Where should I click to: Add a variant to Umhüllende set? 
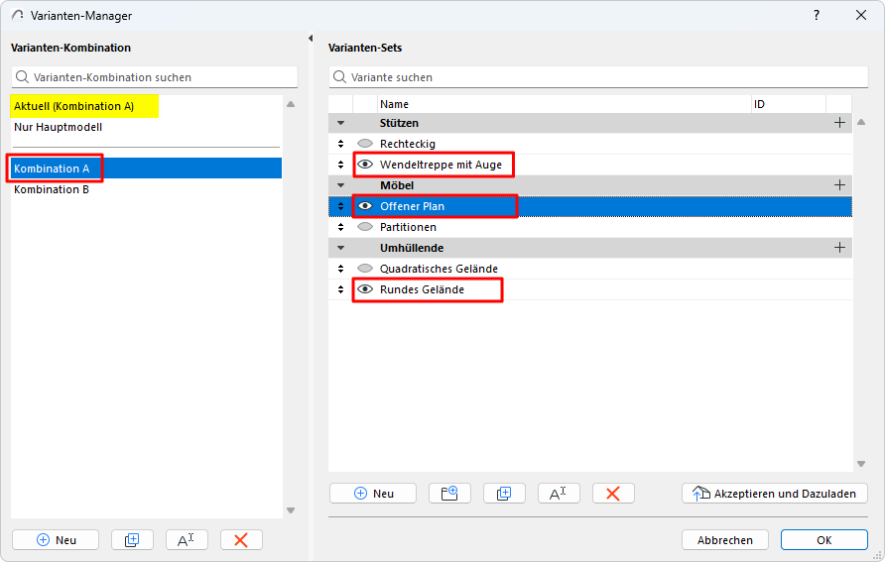point(839,248)
